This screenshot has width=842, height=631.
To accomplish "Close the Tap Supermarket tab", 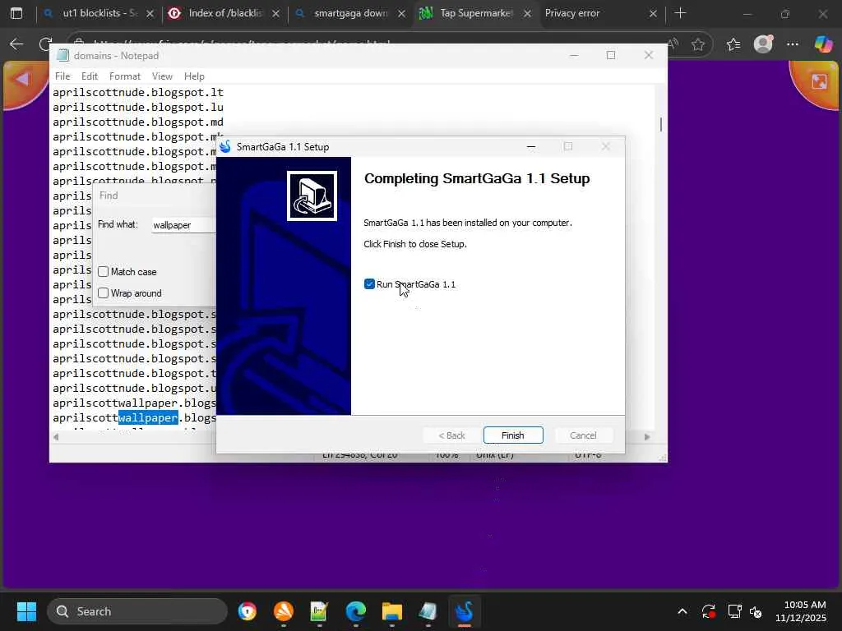I will click(527, 13).
